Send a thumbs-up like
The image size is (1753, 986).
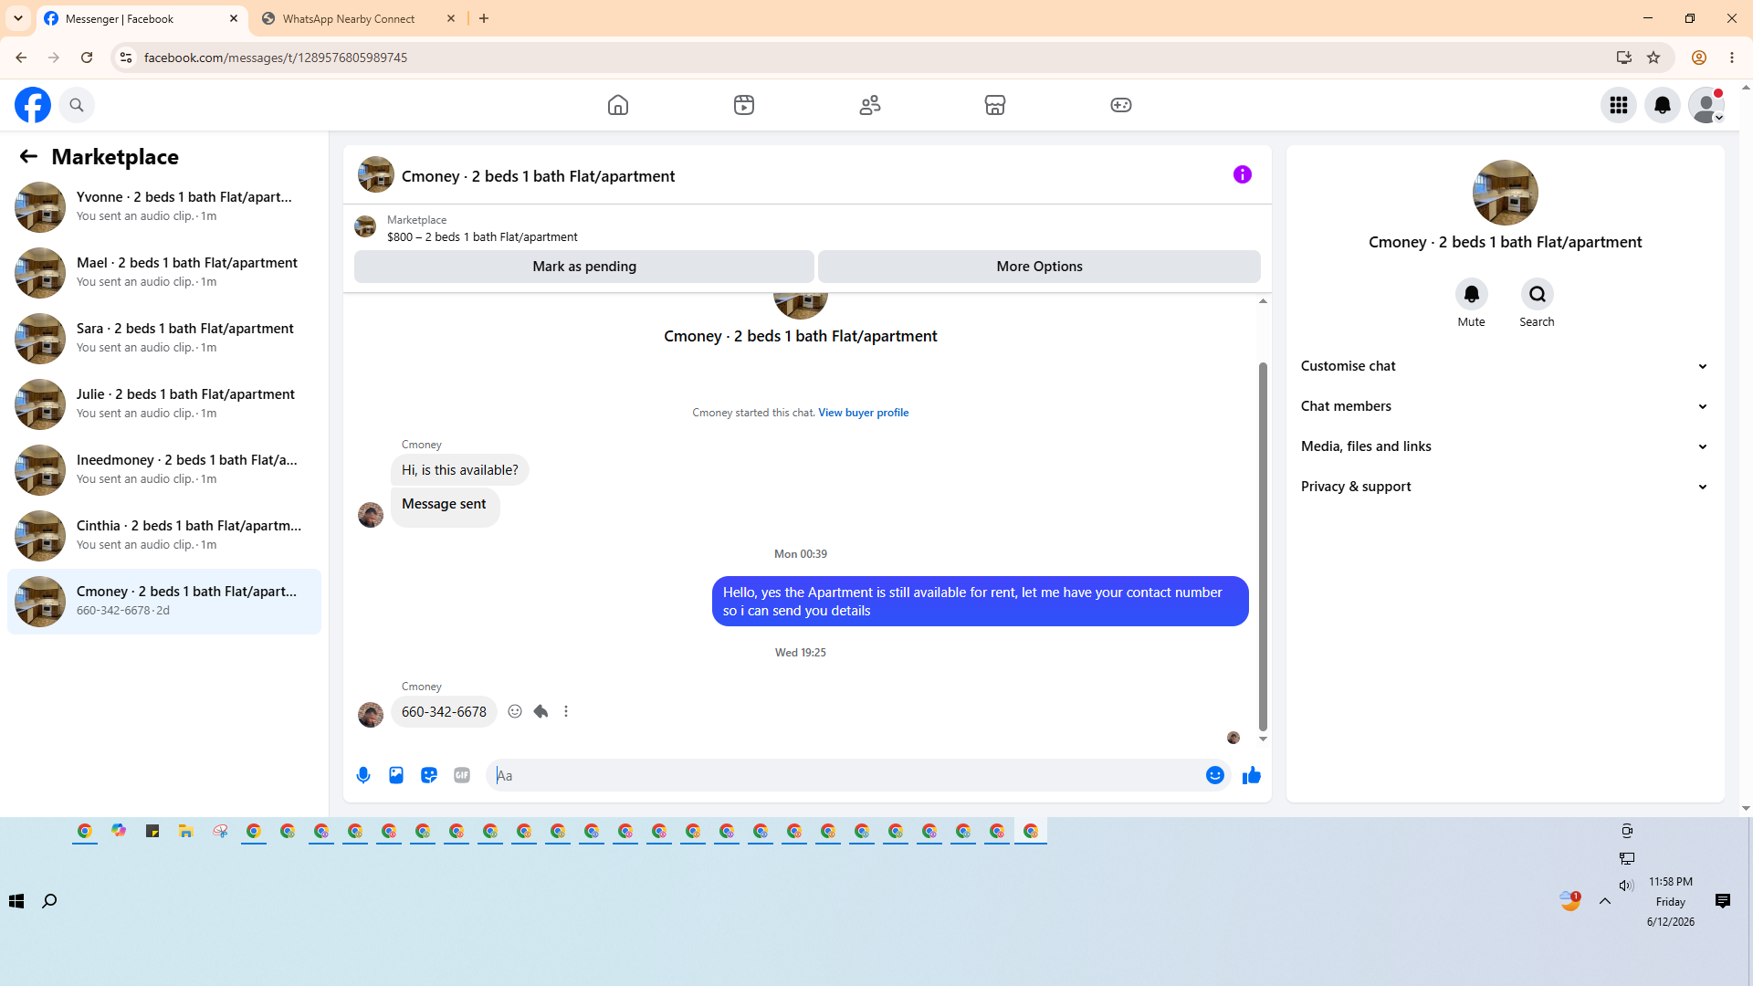1252,775
